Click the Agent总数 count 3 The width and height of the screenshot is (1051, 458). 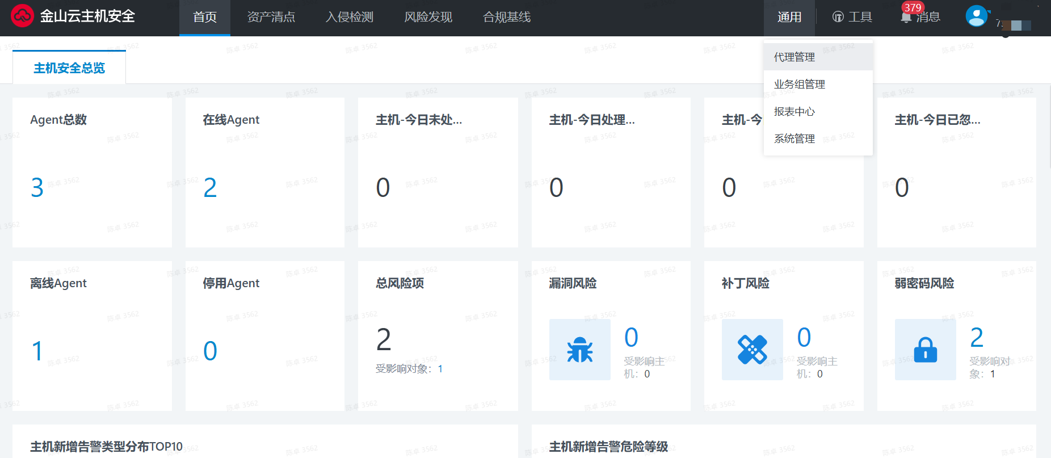37,188
